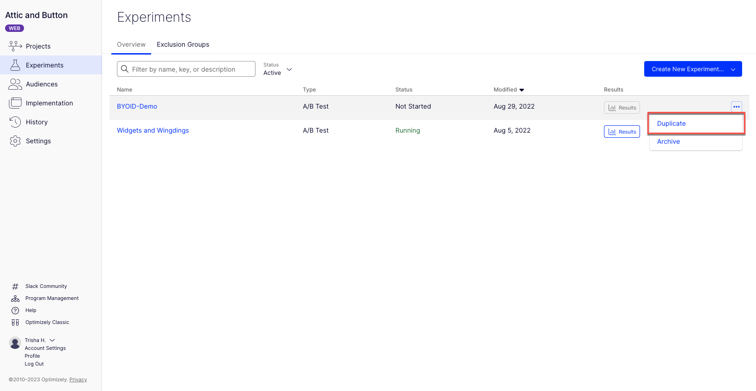Click the Name column header
Image resolution: width=756 pixels, height=391 pixels.
[125, 90]
